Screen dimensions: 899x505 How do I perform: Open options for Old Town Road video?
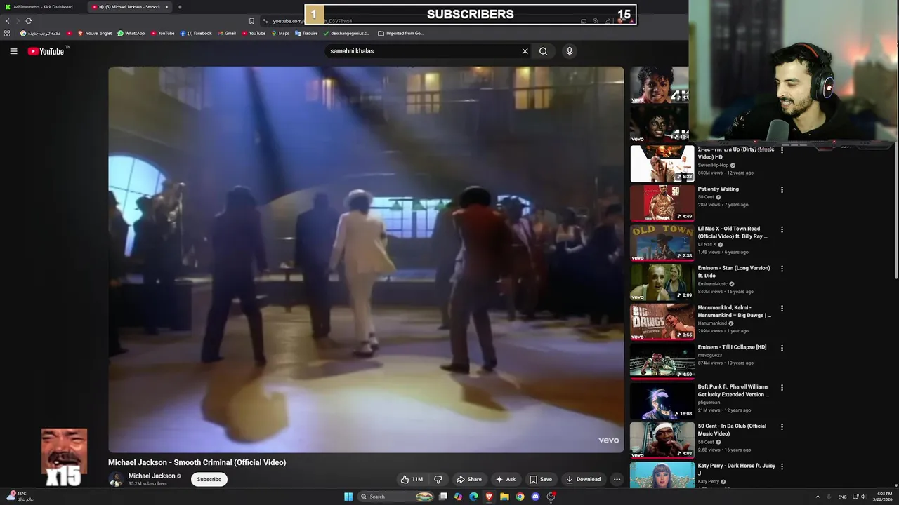[782, 229]
